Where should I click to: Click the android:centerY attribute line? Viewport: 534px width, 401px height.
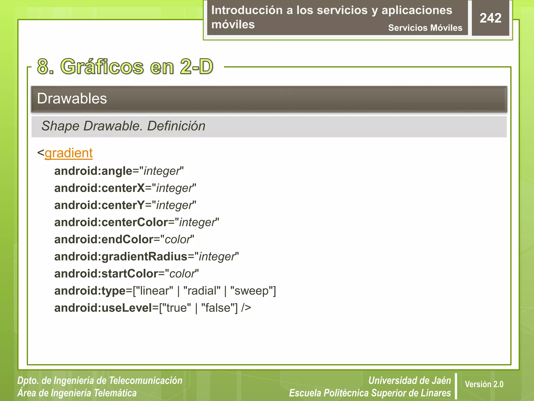(125, 205)
